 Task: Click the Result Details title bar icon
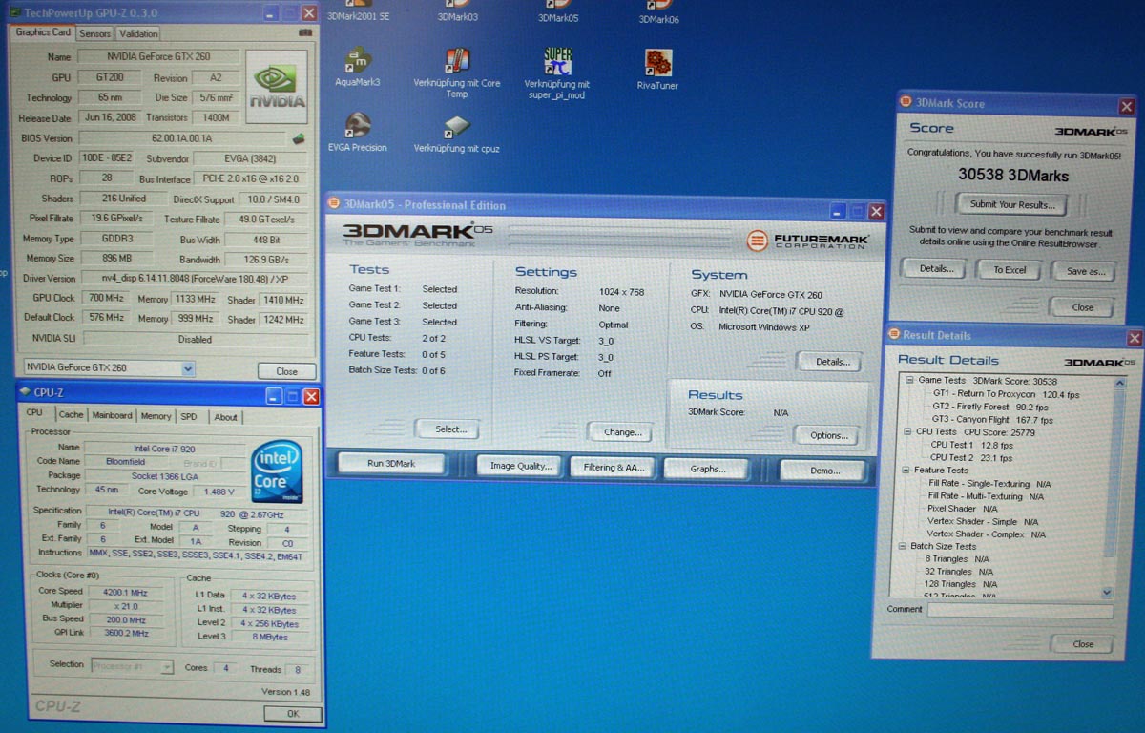894,335
